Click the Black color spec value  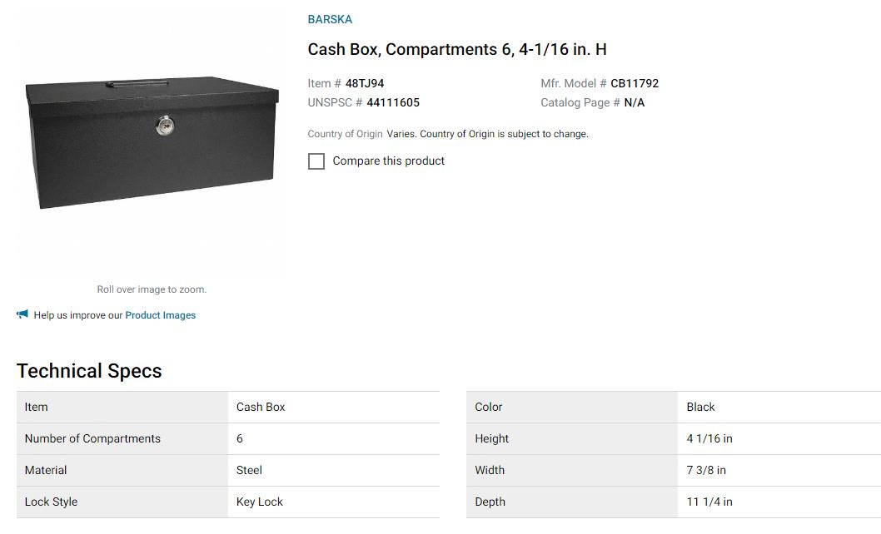point(701,407)
